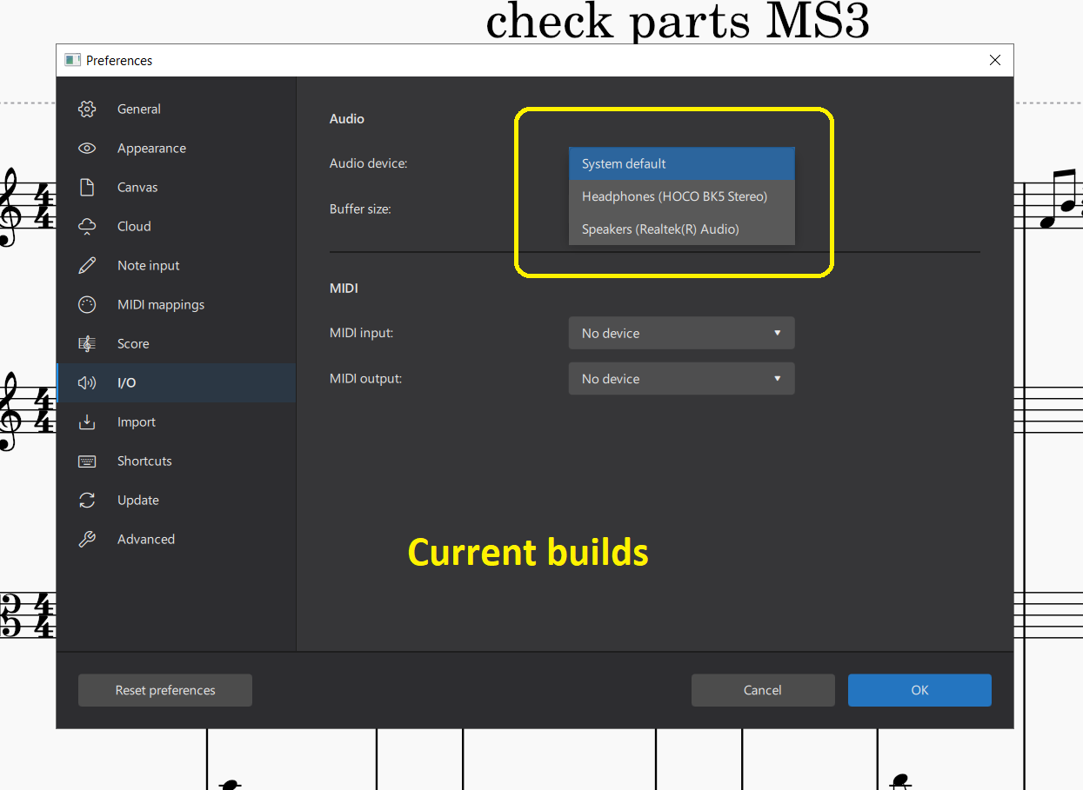Choose System default audio device

point(681,163)
